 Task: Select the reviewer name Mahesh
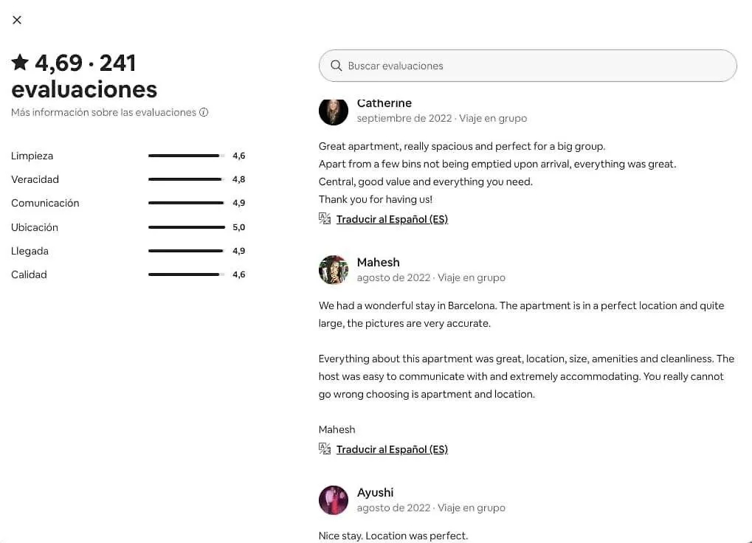point(378,262)
